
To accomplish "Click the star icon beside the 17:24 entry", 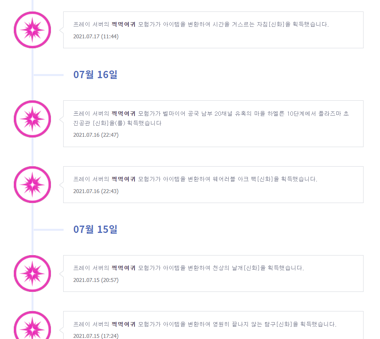I will click(x=32, y=325).
